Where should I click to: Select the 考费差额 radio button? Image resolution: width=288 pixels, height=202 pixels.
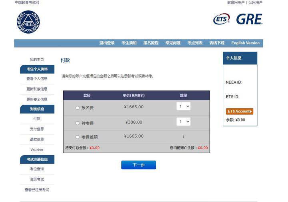pyautogui.click(x=78, y=137)
